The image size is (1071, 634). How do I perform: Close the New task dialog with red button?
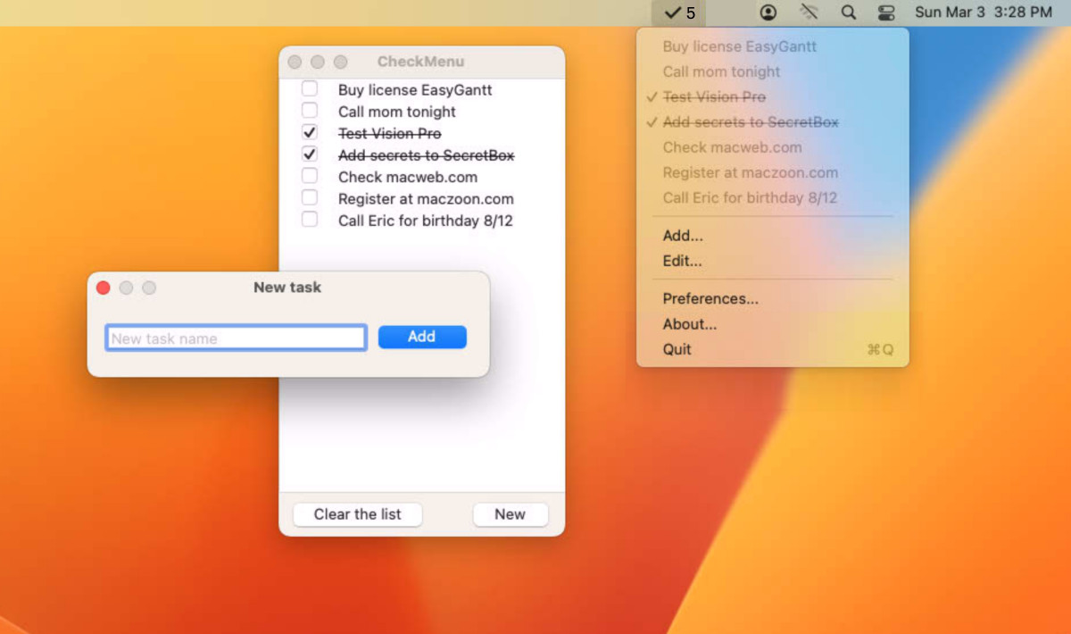click(103, 288)
